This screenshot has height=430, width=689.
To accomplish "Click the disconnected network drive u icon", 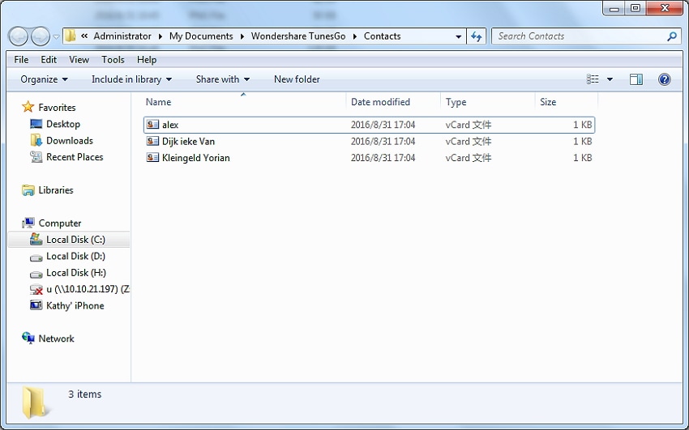I will click(x=36, y=290).
